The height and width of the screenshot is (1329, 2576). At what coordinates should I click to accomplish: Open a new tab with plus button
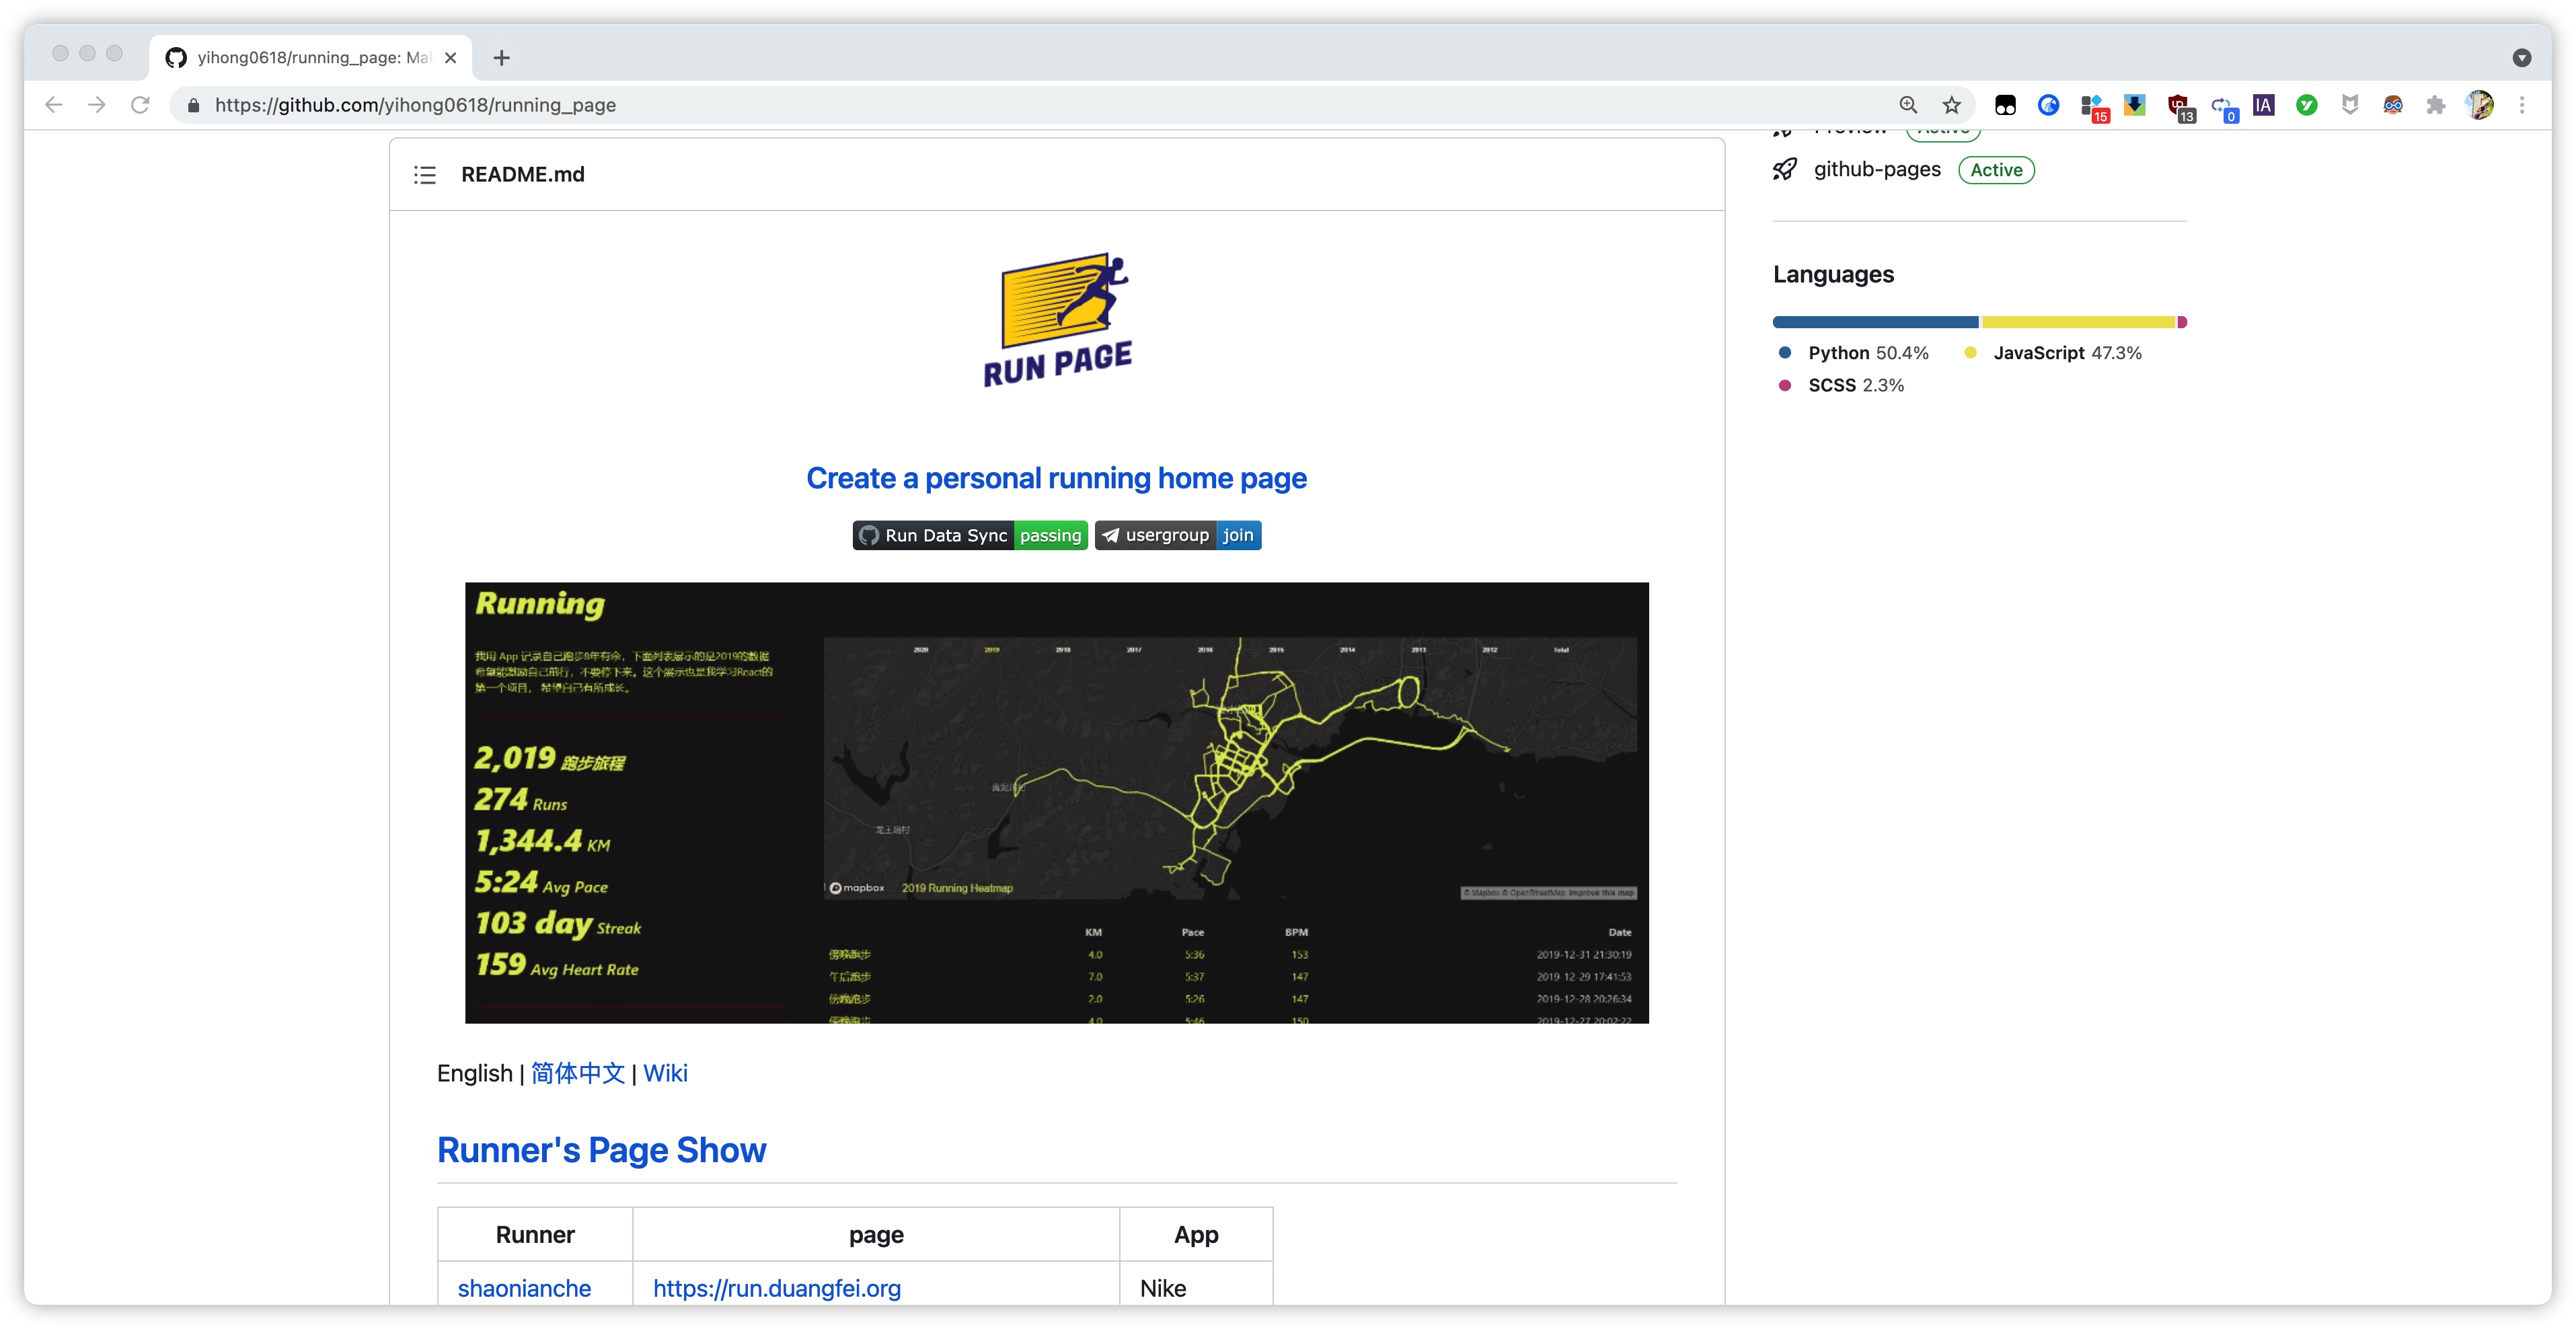pos(501,58)
